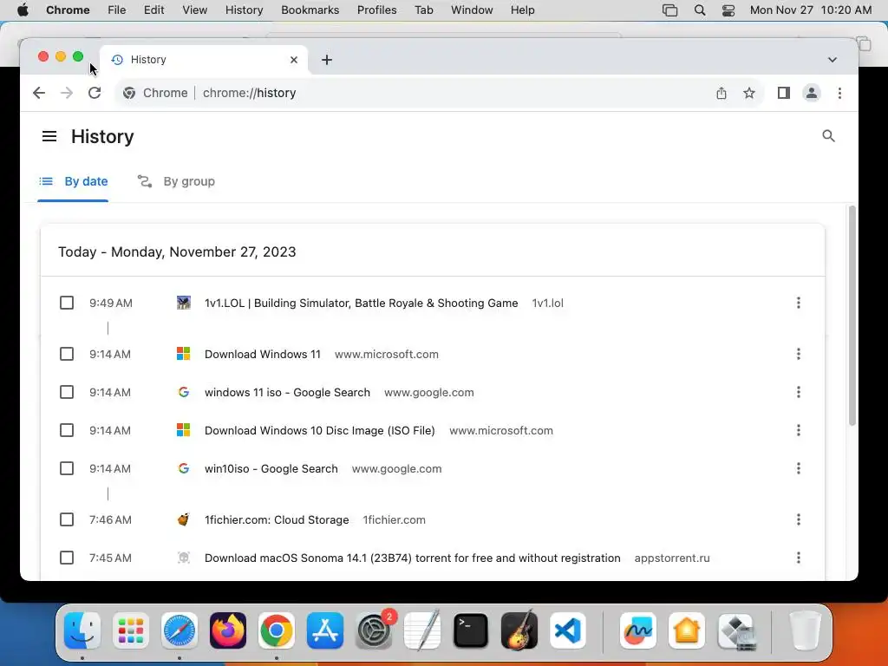888x666 pixels.
Task: Click the Google favicon beside win10iso search
Action: coord(184,468)
